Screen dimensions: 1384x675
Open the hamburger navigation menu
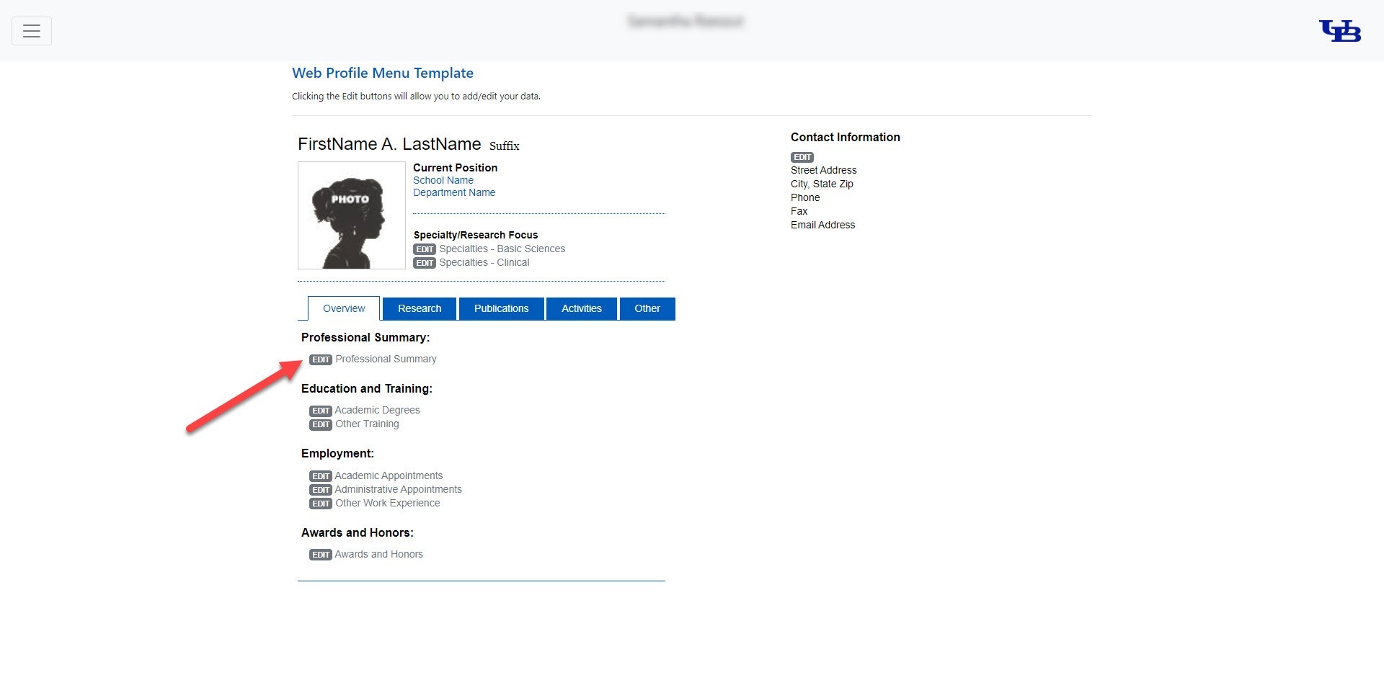point(32,31)
